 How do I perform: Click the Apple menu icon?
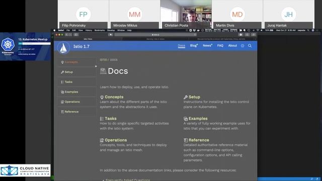[54, 30]
